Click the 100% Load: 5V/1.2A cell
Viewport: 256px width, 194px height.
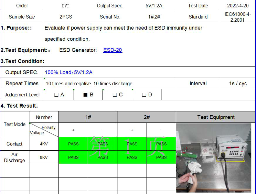click(x=149, y=72)
